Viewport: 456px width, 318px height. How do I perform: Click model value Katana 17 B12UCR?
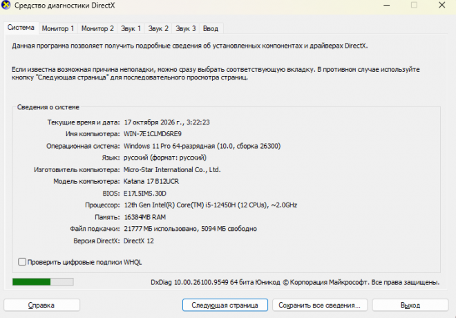(x=151, y=181)
